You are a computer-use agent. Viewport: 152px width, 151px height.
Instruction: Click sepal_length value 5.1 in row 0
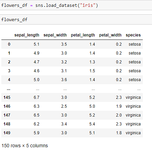36,44
